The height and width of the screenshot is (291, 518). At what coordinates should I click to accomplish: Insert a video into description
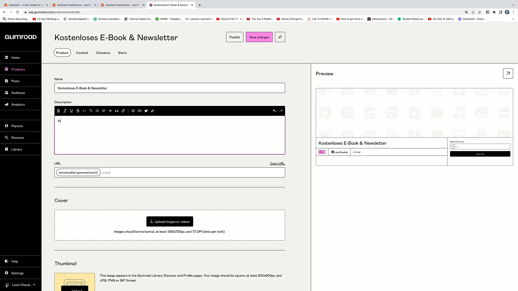(x=139, y=111)
